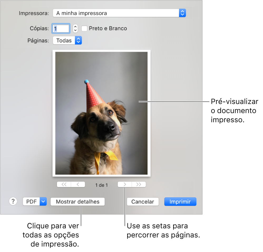Click the chevron icon on the Páginas menu
The width and height of the screenshot is (263, 252).
click(x=78, y=40)
